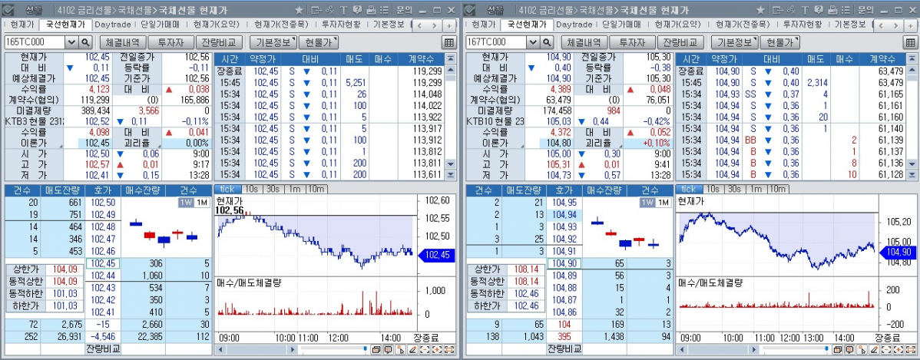Click the export icon in left window title bar
This screenshot has width=920, height=360.
tap(316, 10)
